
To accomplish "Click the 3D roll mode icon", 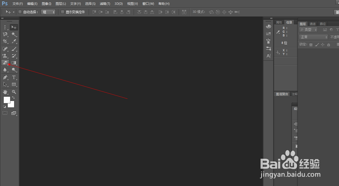I will point(218,12).
